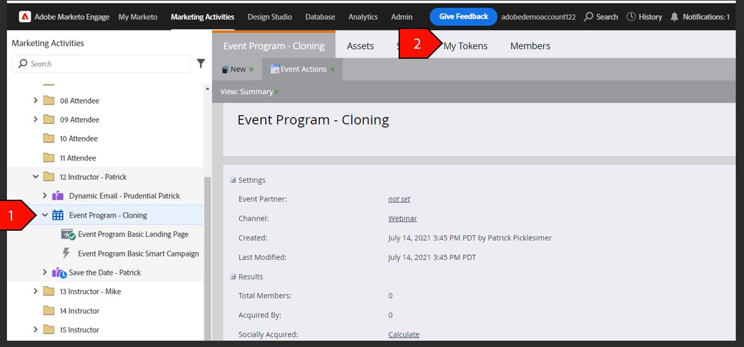The image size is (744, 347).
Task: Click the 12 Instructor - Patrick folder icon
Action: (x=48, y=177)
